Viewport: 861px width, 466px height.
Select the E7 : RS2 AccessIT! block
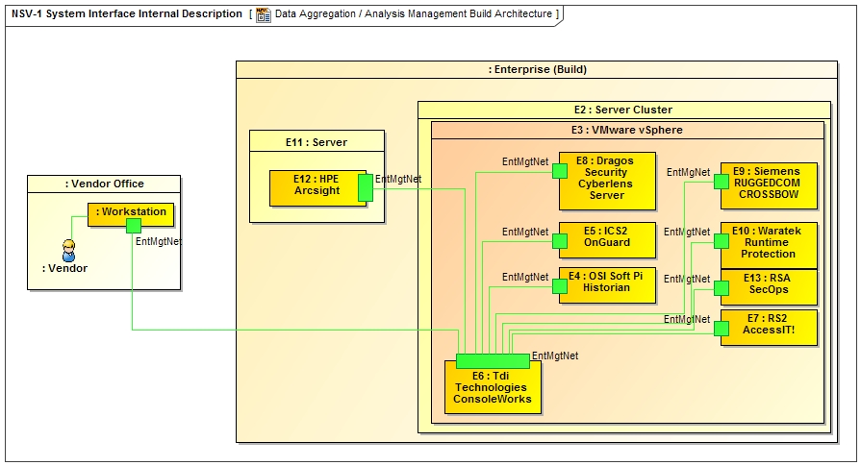pos(769,328)
